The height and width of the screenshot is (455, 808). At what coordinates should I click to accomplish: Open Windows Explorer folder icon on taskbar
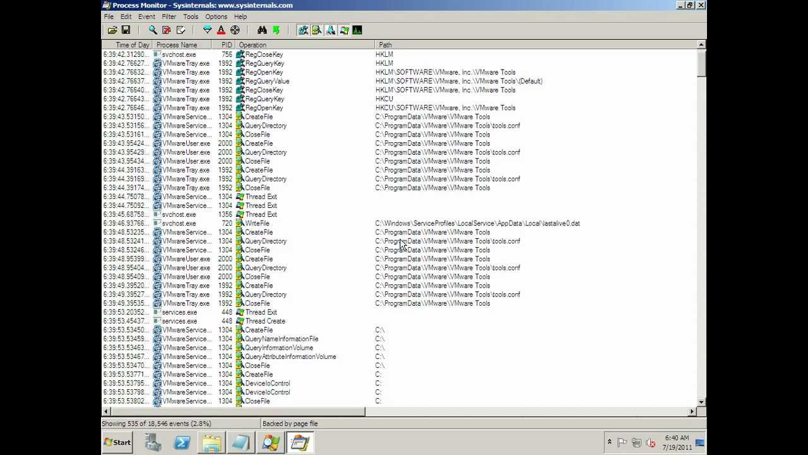click(211, 442)
